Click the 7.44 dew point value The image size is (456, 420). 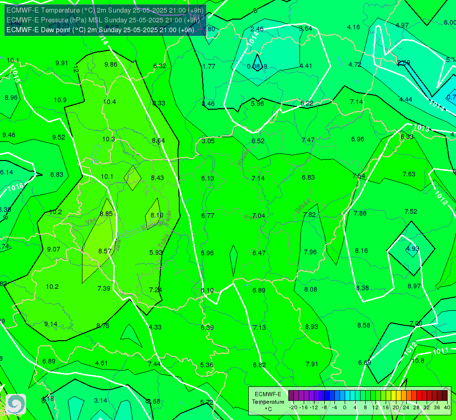154,364
